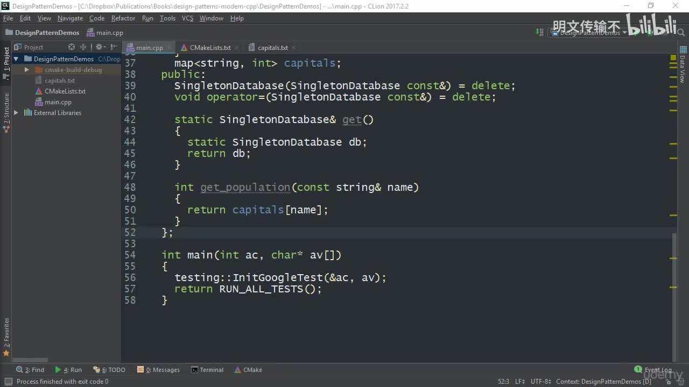The height and width of the screenshot is (387, 689).
Task: Expand the cmake-build-debug folder
Action: pos(27,70)
